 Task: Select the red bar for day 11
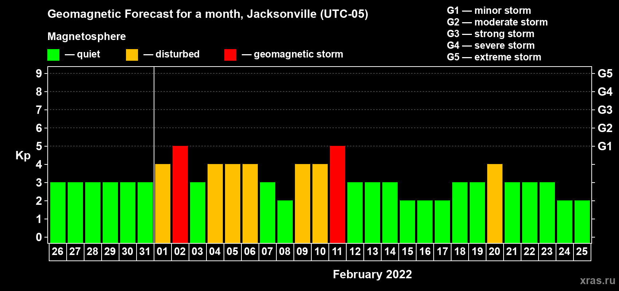(338, 194)
